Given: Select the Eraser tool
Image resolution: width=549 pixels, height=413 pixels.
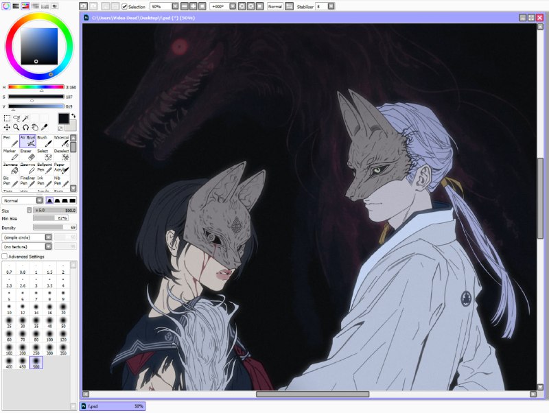Looking at the screenshot, I should click(27, 154).
